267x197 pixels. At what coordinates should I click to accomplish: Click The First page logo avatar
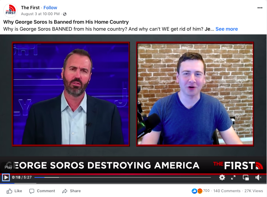tap(10, 10)
